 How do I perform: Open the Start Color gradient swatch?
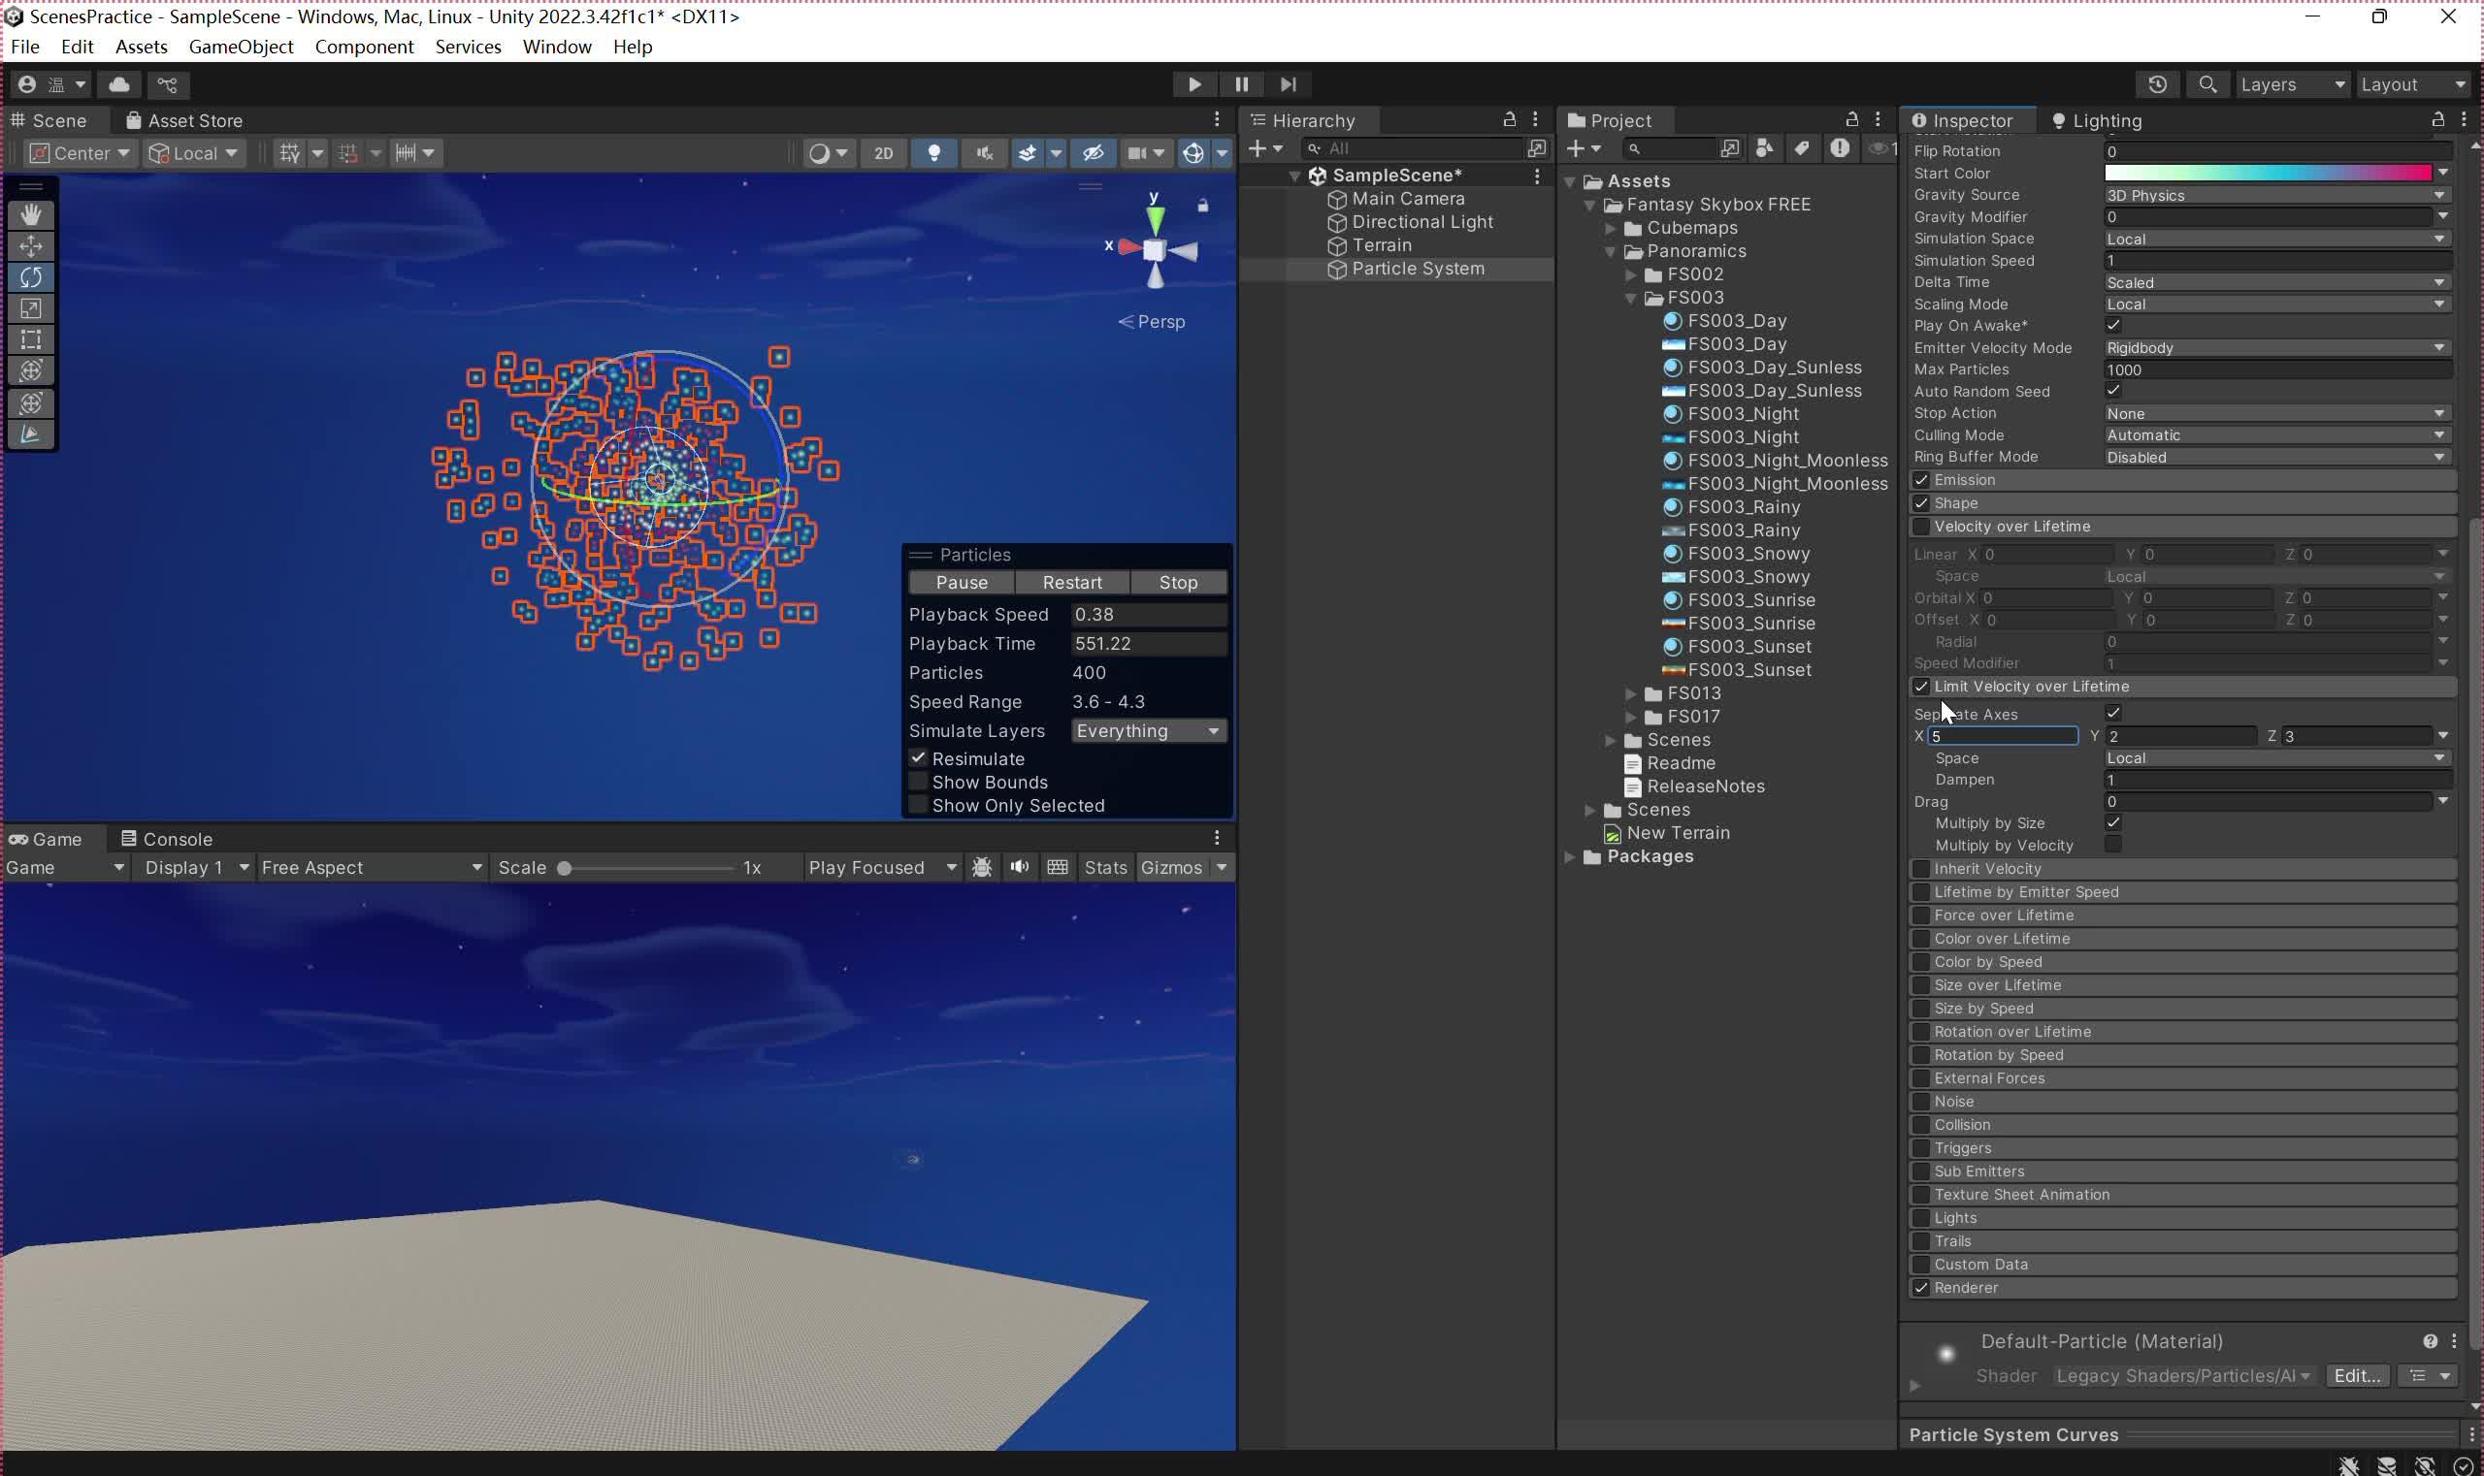[2268, 173]
